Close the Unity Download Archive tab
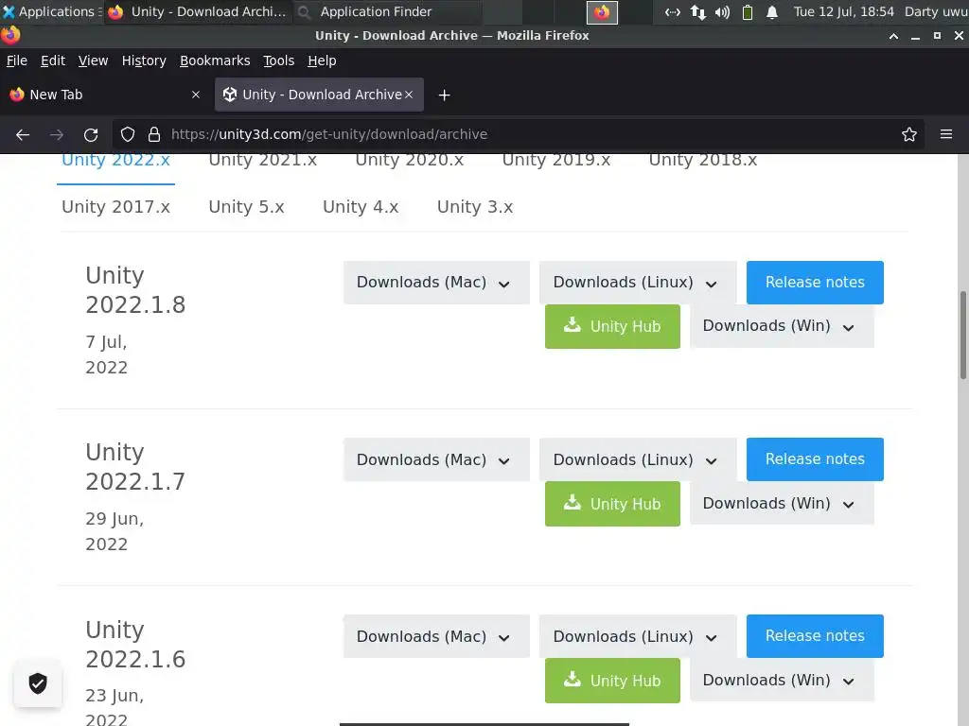 [409, 95]
